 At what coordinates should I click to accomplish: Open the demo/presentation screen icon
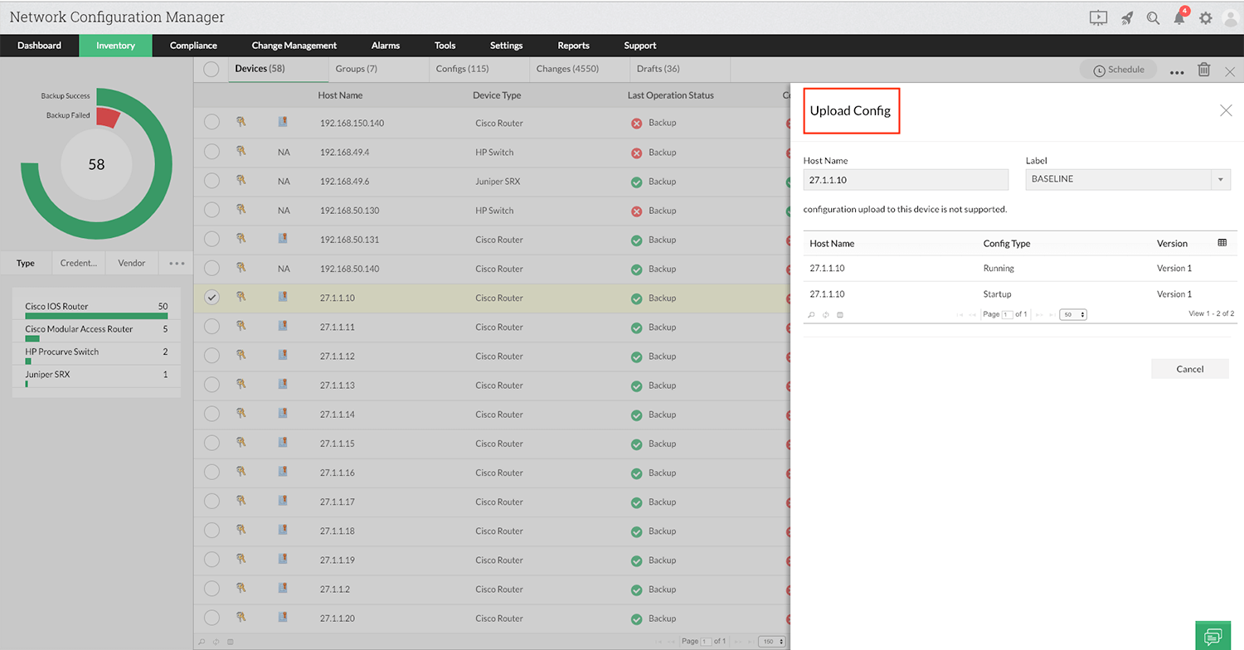click(1098, 17)
